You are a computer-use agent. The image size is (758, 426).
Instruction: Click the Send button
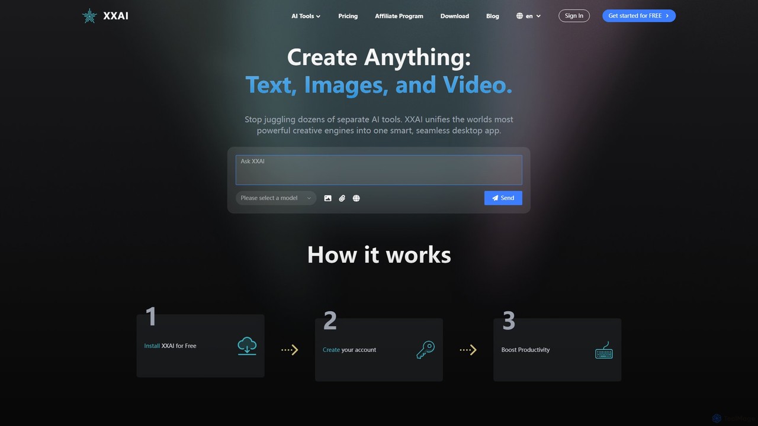point(503,198)
